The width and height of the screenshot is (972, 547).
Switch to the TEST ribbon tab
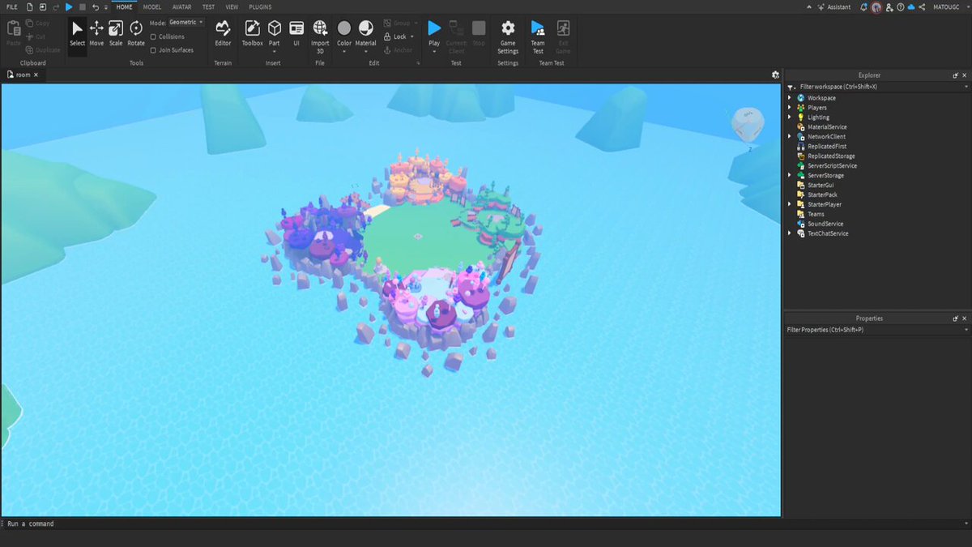pos(209,6)
